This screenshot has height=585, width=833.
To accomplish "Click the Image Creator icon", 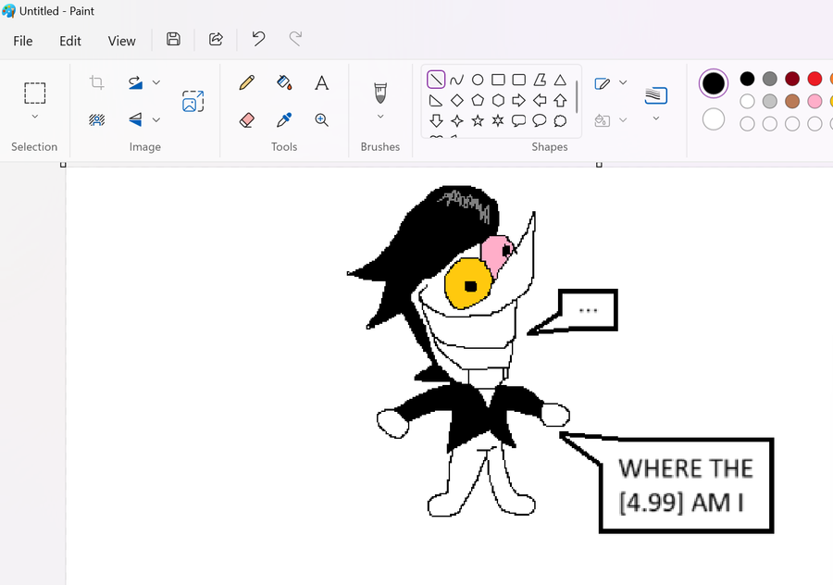I will [x=193, y=101].
